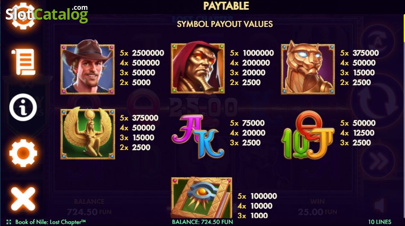Close the paytable with the X icon
This screenshot has height=226, width=405.
[x=23, y=199]
